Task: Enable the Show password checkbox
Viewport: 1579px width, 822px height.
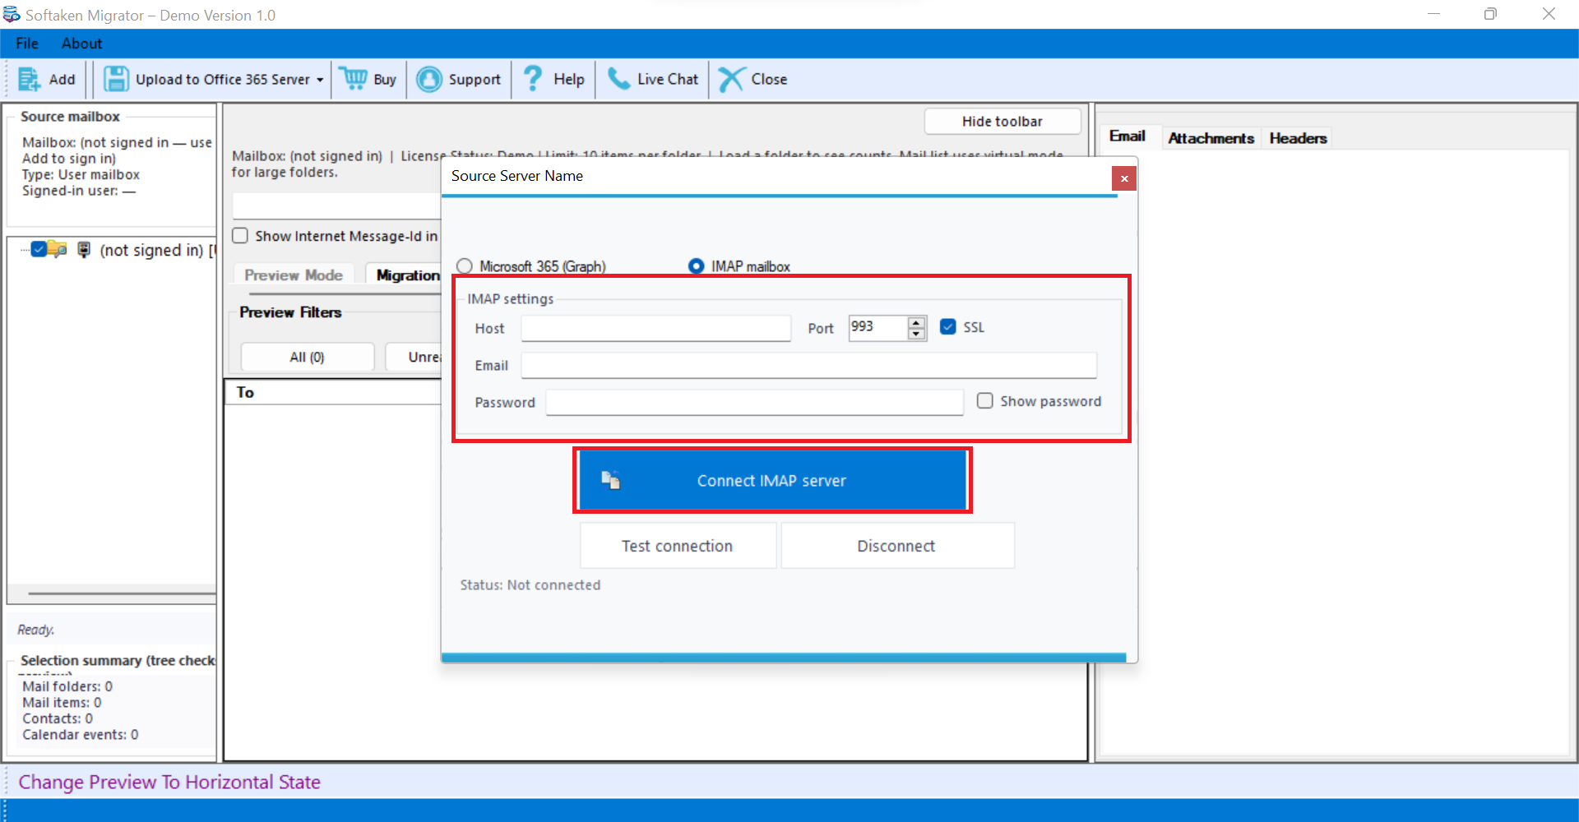Action: (985, 400)
